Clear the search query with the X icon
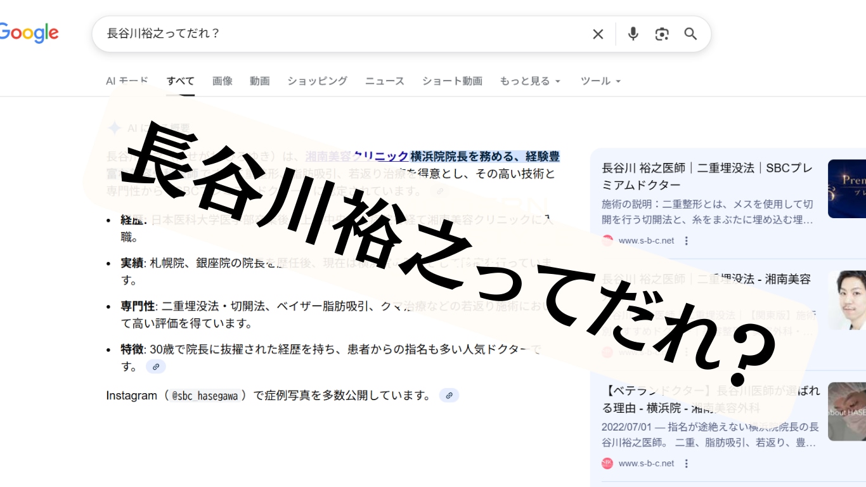The width and height of the screenshot is (866, 487). (x=598, y=34)
